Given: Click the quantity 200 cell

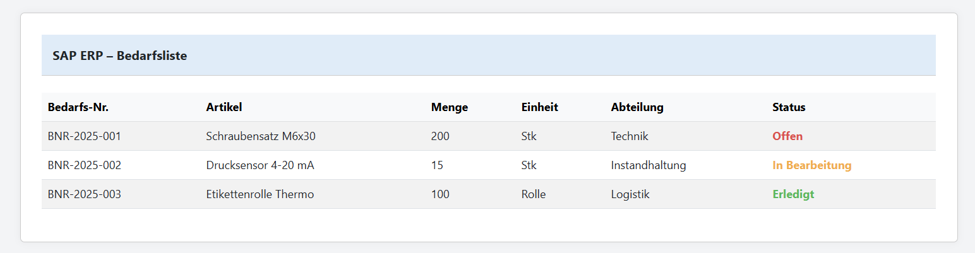Looking at the screenshot, I should [441, 136].
